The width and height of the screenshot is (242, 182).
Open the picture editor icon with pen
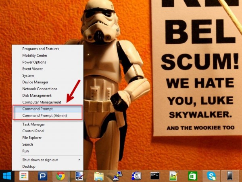[x=80, y=176]
